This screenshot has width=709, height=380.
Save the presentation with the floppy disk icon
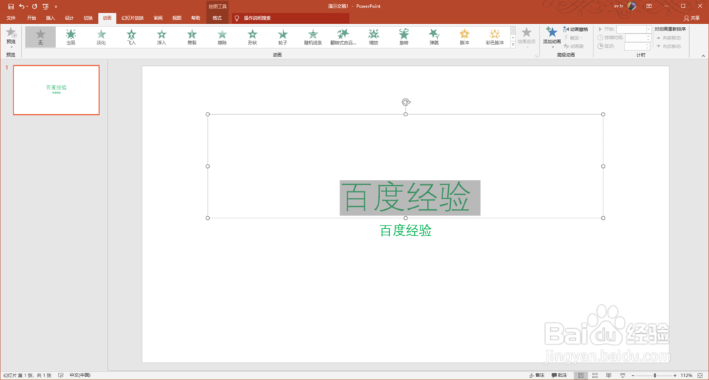pos(11,6)
